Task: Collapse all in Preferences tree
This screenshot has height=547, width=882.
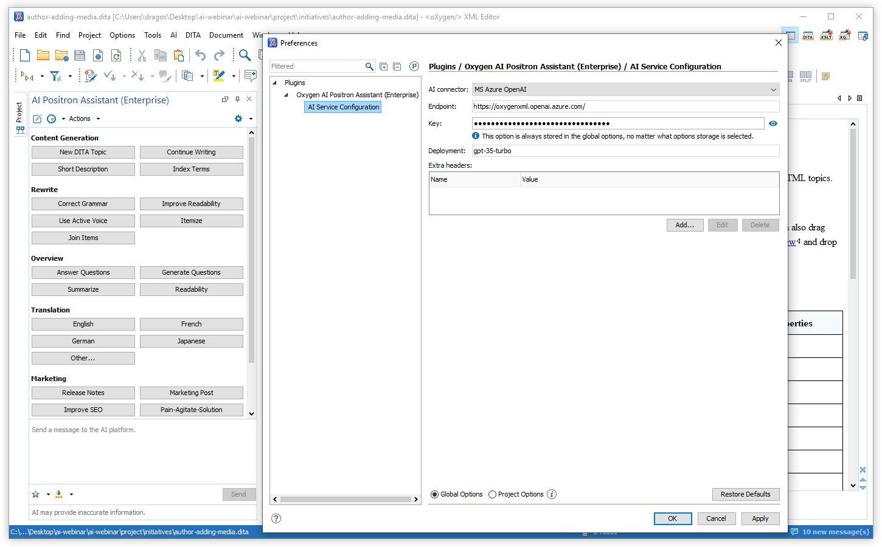Action: point(397,66)
